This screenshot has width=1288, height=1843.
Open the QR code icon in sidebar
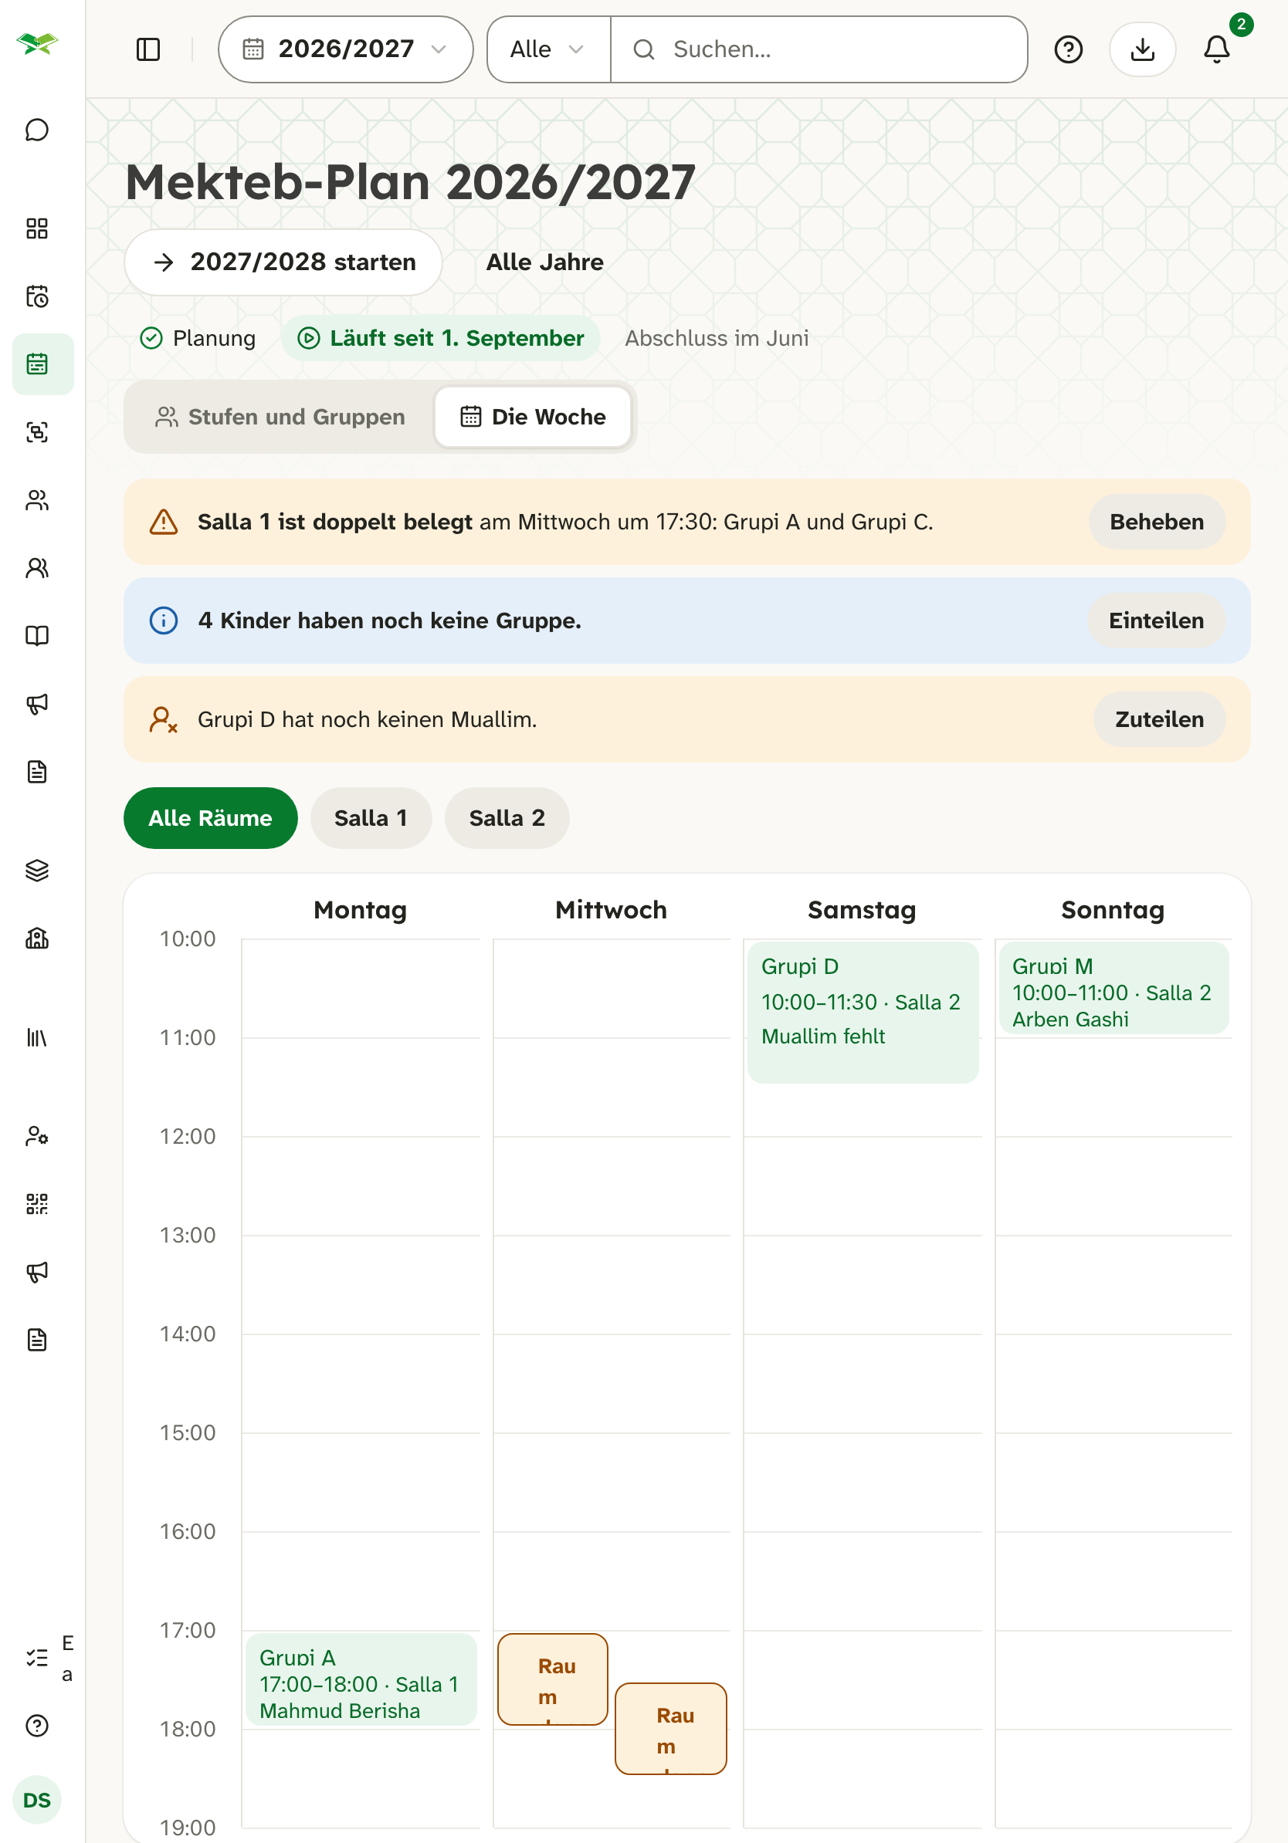[37, 1203]
